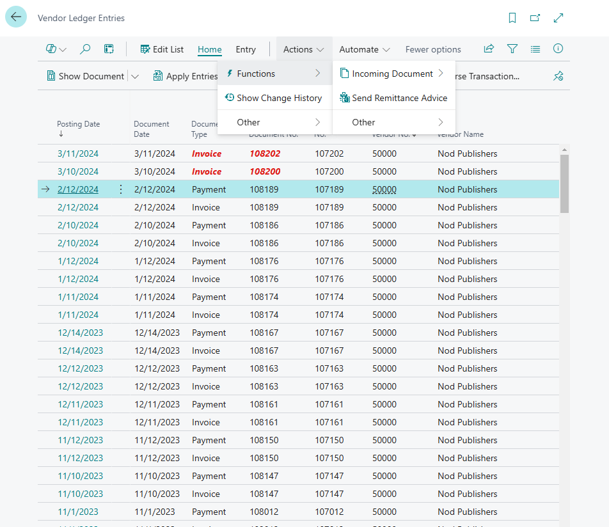609x527 pixels.
Task: Toggle the list view layout icon
Action: click(535, 49)
